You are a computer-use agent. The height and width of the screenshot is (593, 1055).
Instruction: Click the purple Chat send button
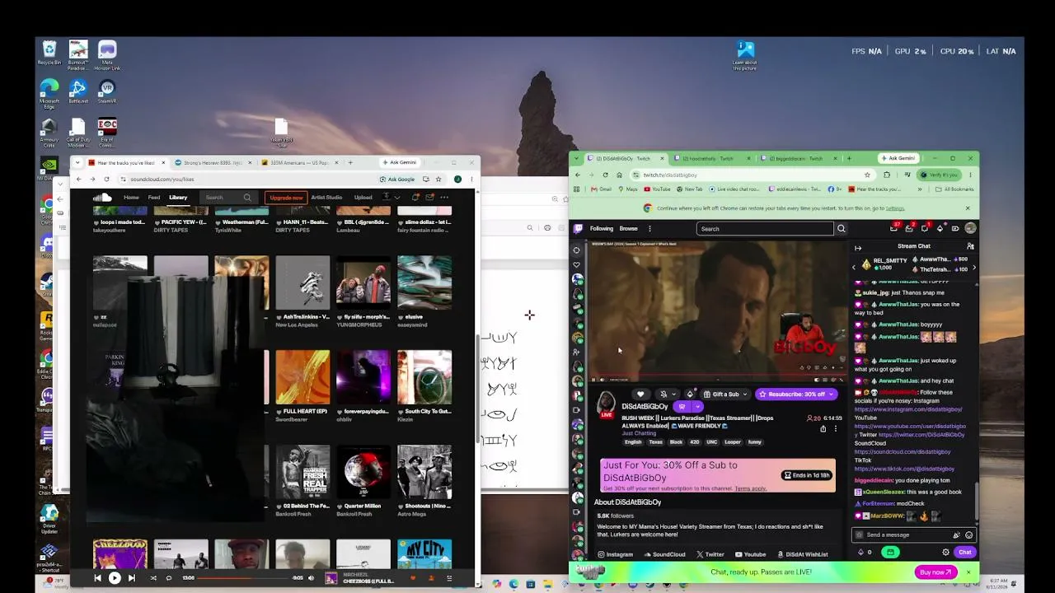tap(965, 552)
